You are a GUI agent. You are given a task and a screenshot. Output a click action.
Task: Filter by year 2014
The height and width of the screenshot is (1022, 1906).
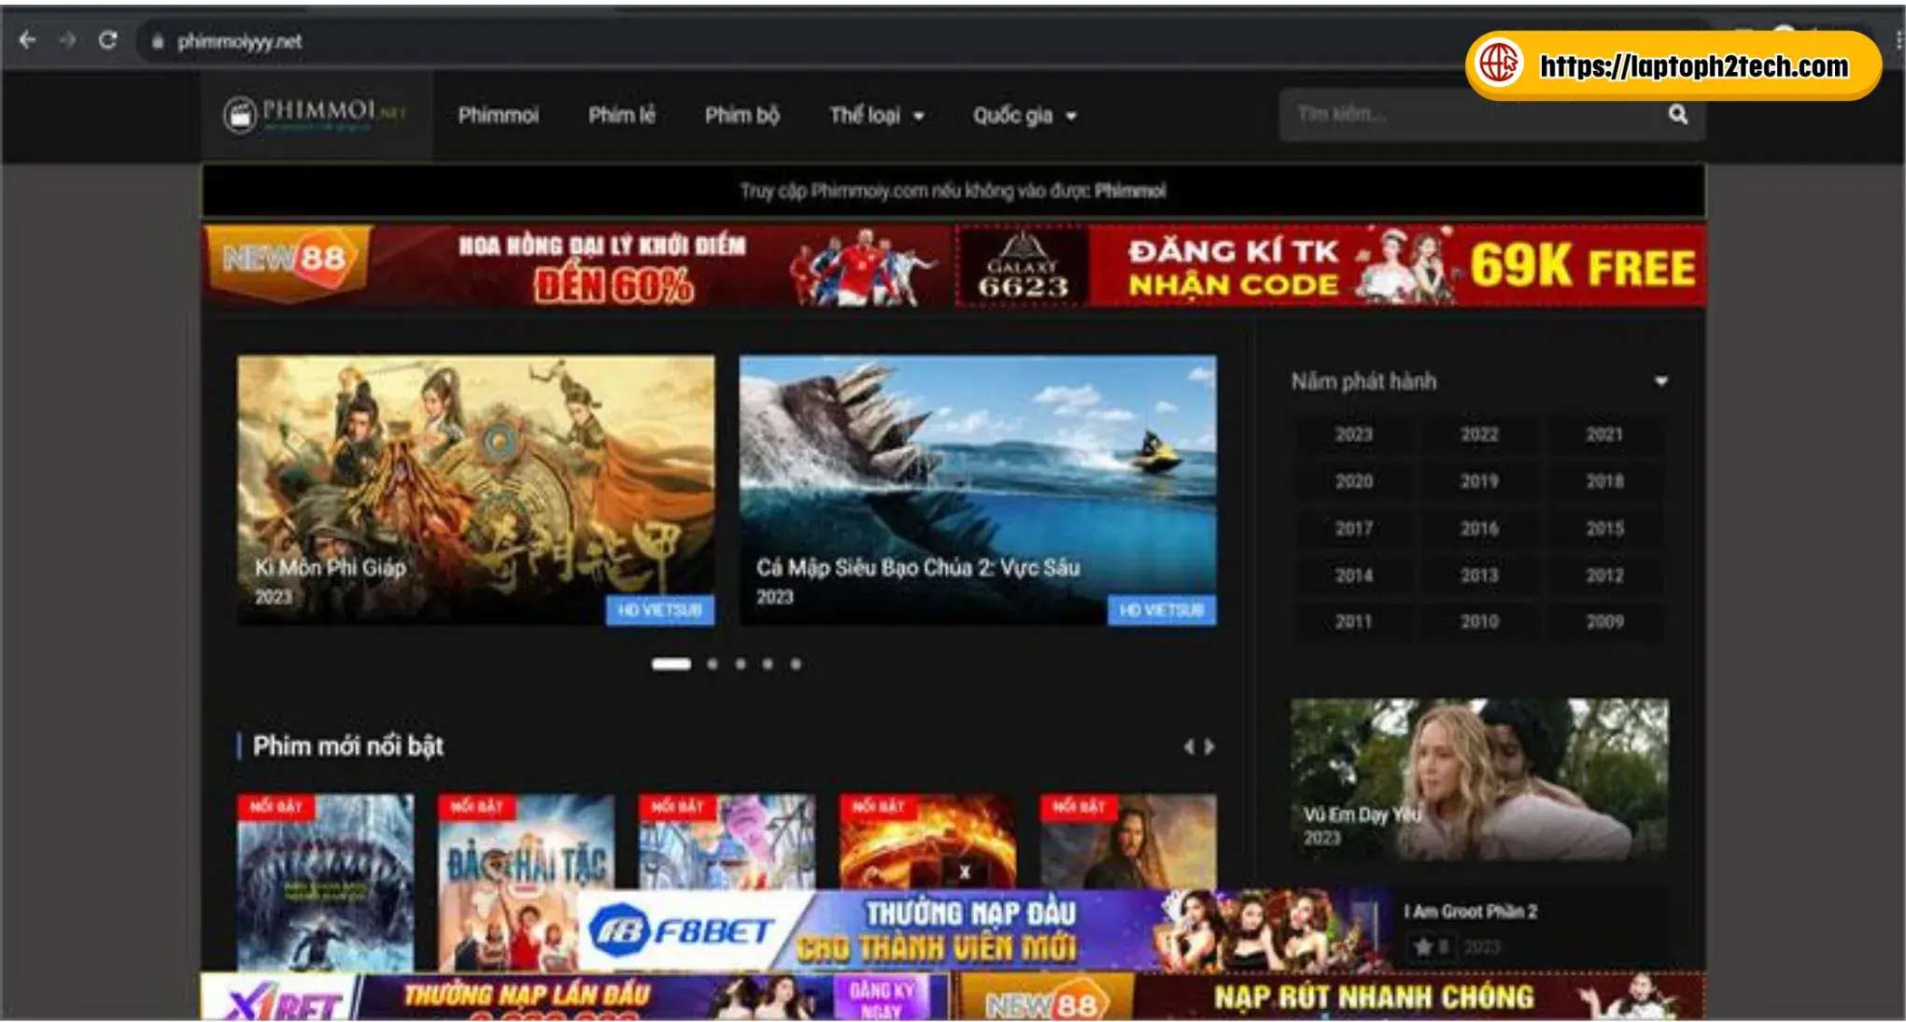coord(1354,575)
